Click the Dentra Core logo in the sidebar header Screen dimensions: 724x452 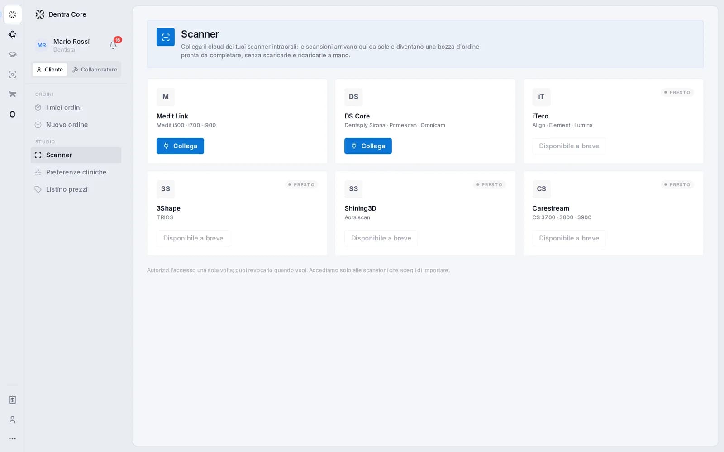coord(40,14)
